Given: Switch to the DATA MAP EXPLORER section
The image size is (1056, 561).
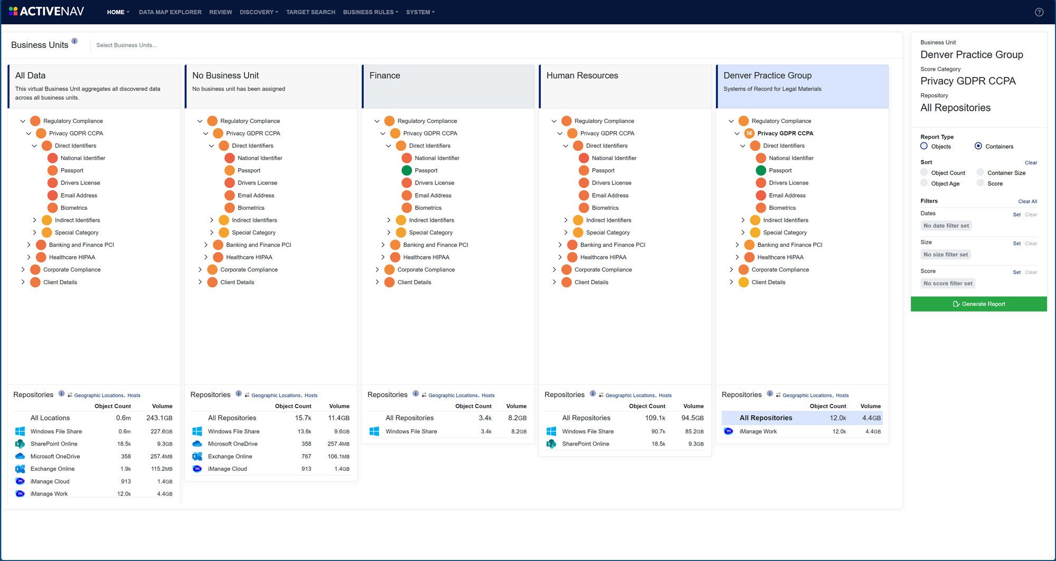Looking at the screenshot, I should 170,12.
